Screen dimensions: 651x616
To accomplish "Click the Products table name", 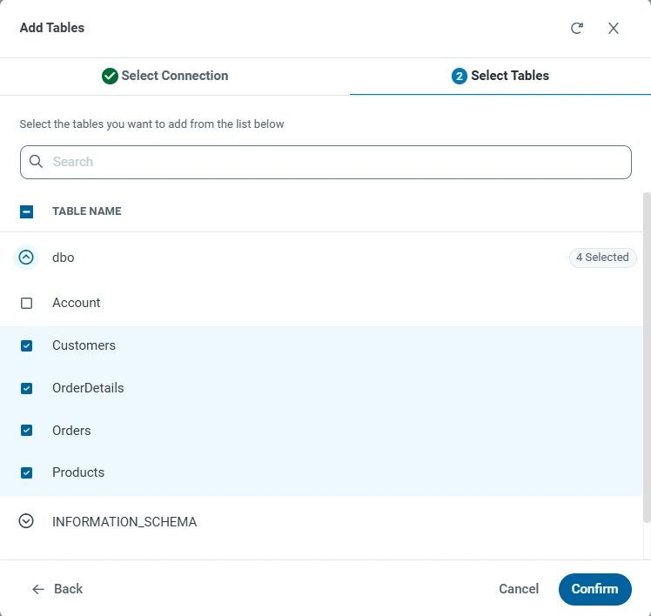I will click(x=78, y=472).
